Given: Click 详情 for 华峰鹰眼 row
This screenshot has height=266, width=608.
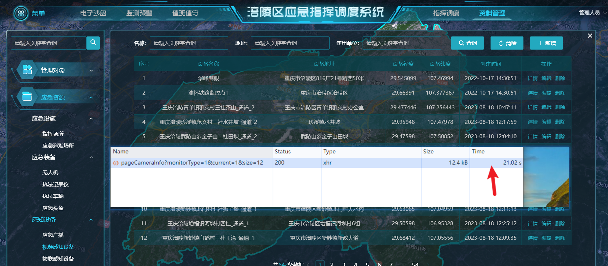Looking at the screenshot, I should tap(532, 78).
